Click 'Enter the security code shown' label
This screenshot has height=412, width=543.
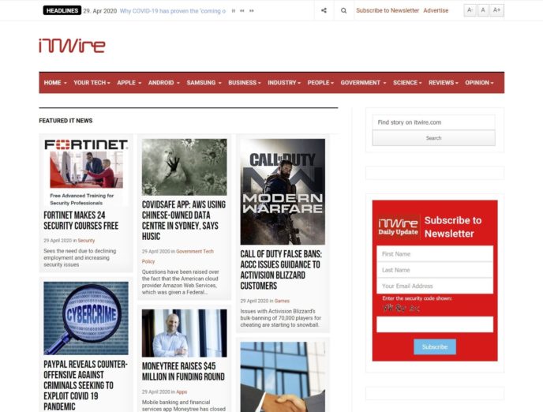(x=417, y=298)
